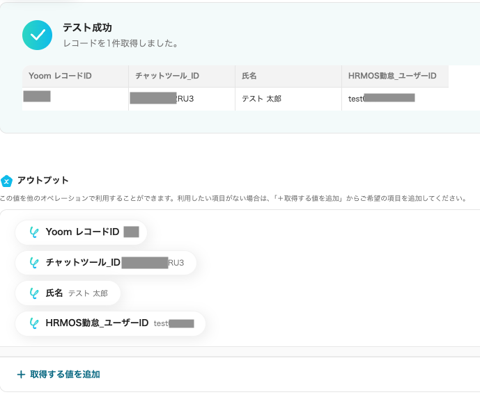This screenshot has width=480, height=397.
Task: Select the 氏名 output chip label
Action: 54,293
